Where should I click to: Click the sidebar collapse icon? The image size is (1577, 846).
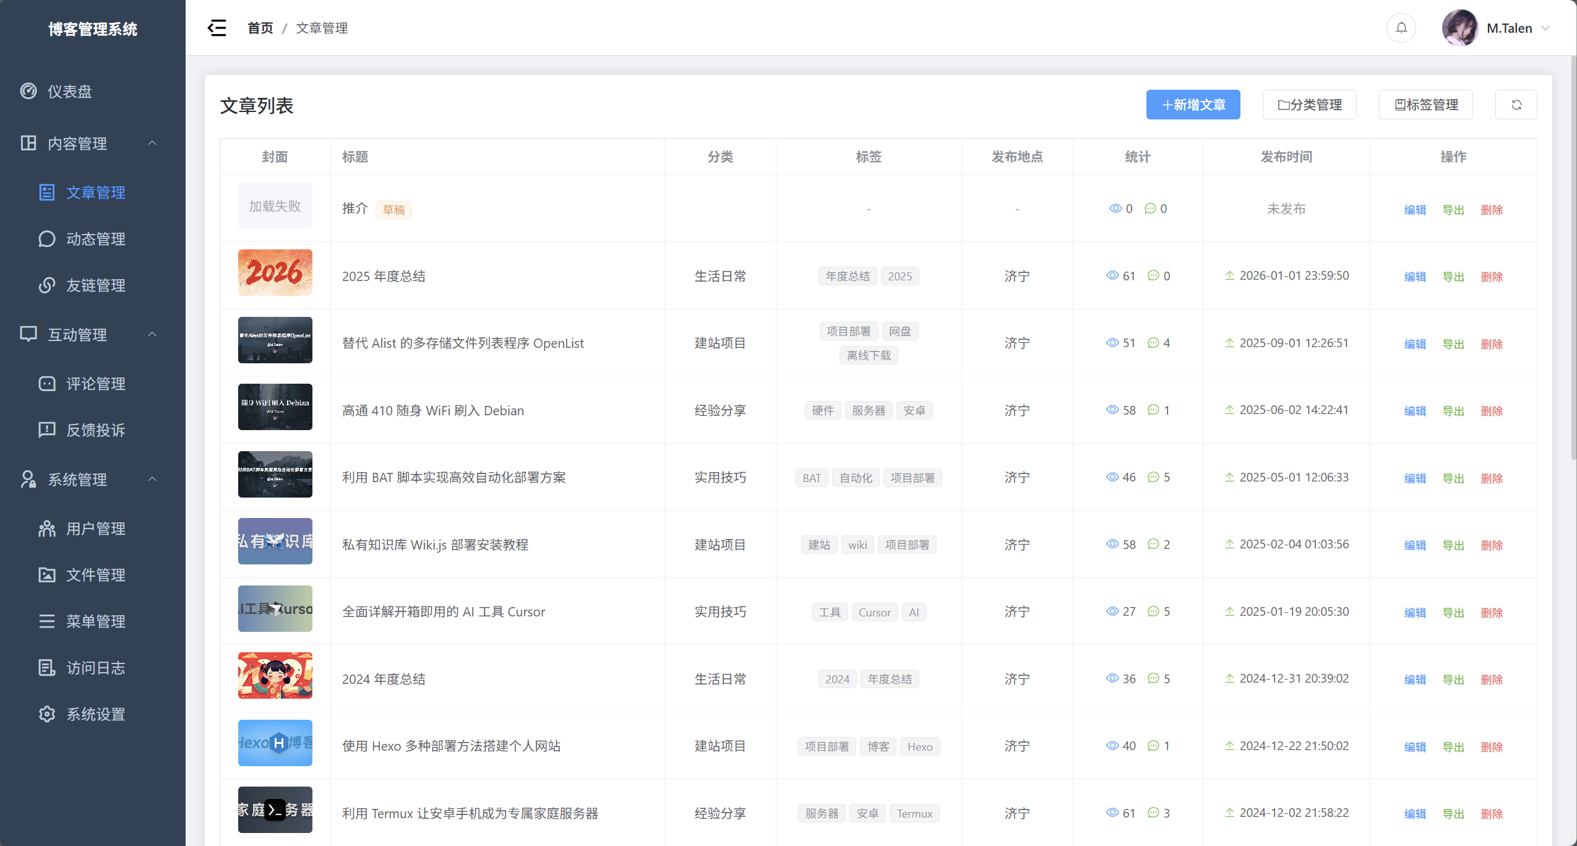click(x=217, y=28)
